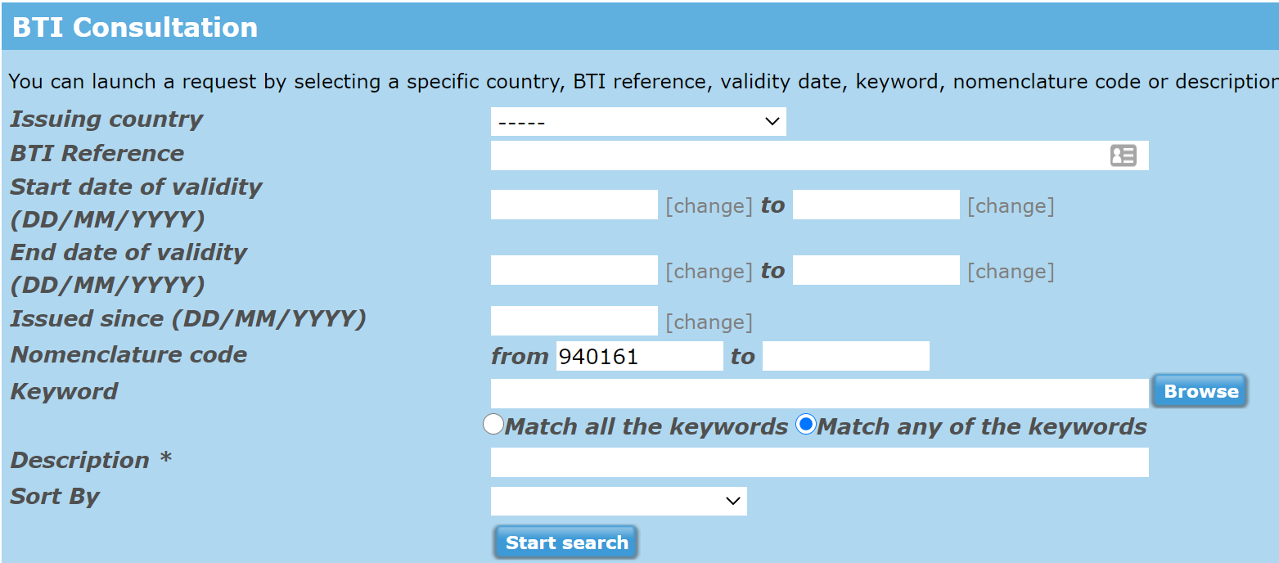Click the Start search button

click(x=566, y=543)
